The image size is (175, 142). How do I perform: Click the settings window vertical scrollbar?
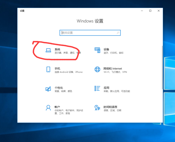[x=162, y=67]
